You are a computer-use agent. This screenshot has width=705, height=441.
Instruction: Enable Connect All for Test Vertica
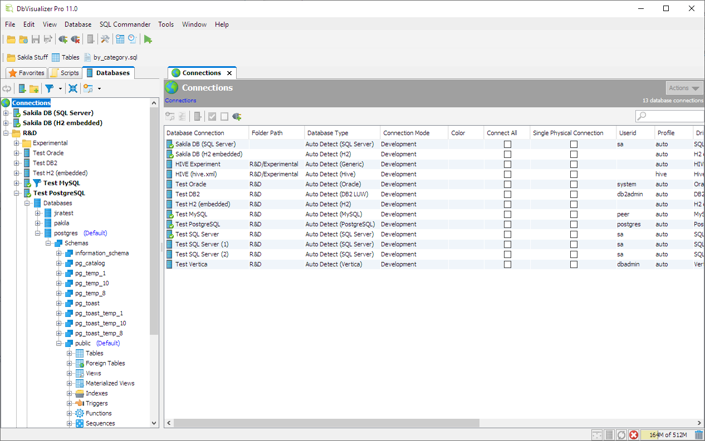click(507, 264)
